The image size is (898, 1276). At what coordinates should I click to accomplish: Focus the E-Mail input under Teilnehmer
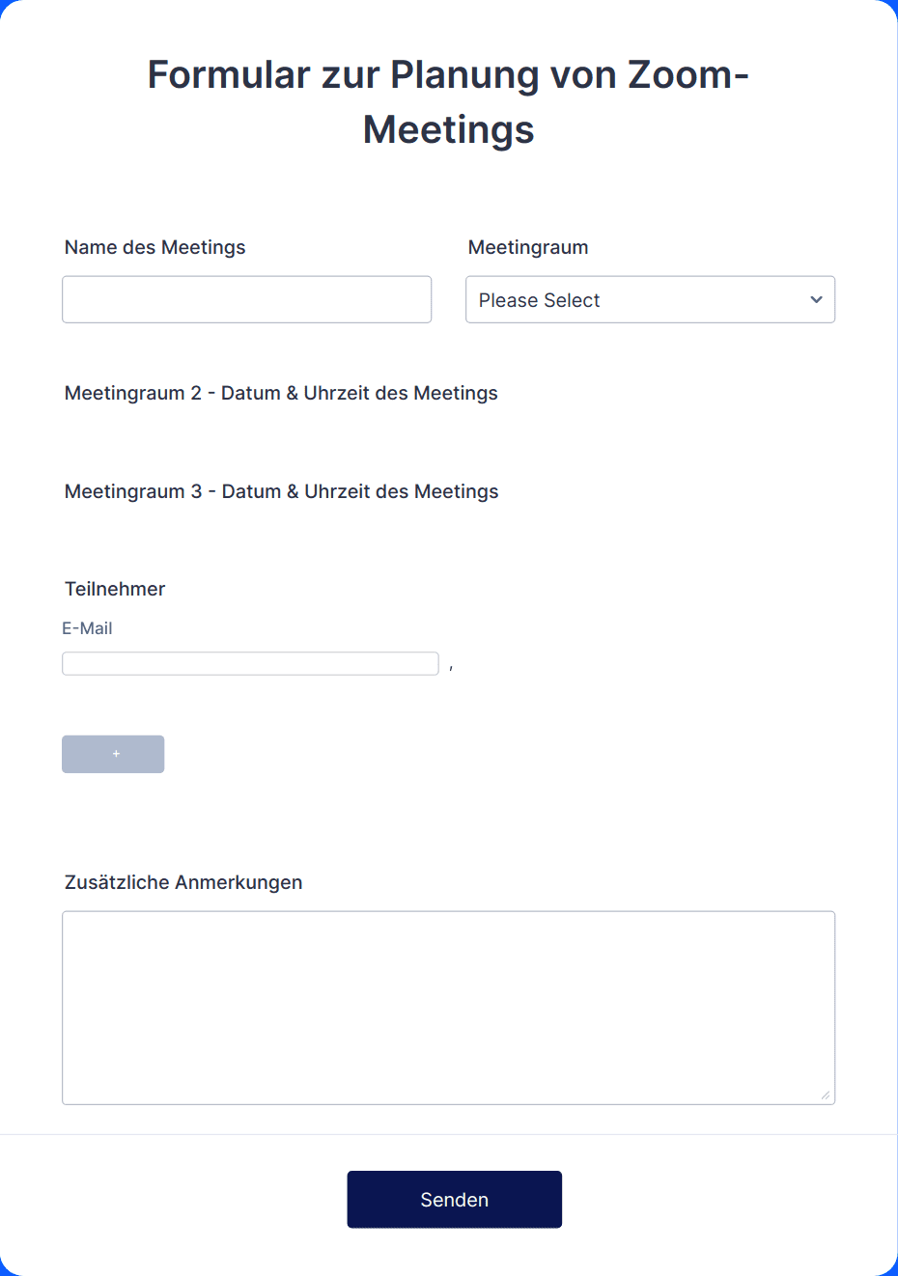[250, 663]
